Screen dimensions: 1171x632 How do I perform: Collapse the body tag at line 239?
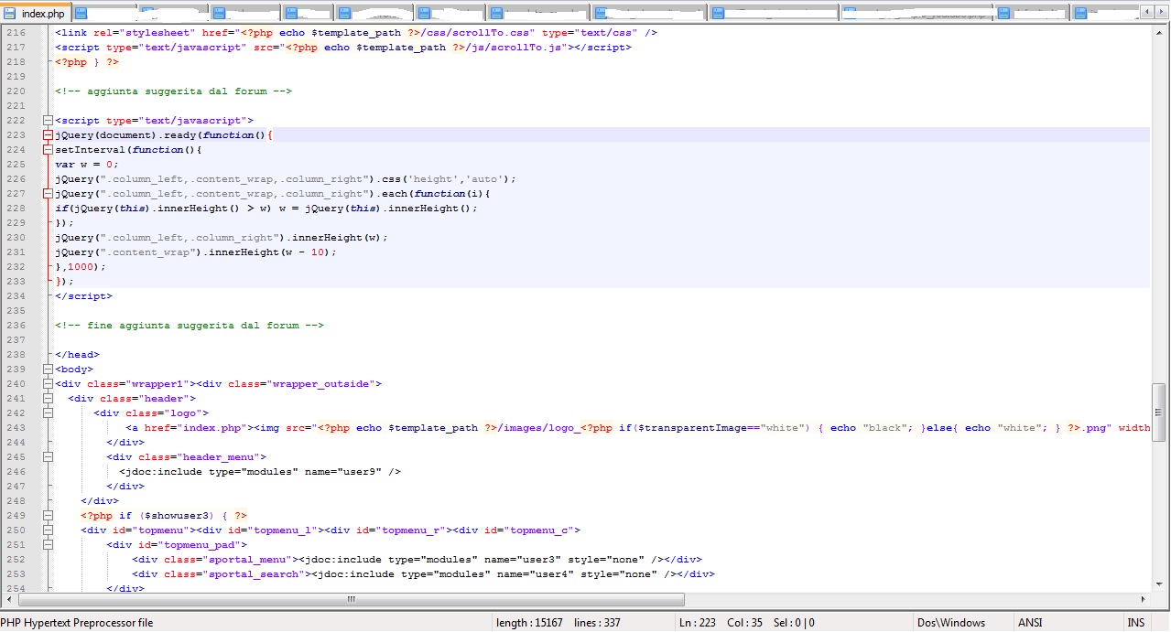[x=48, y=369]
